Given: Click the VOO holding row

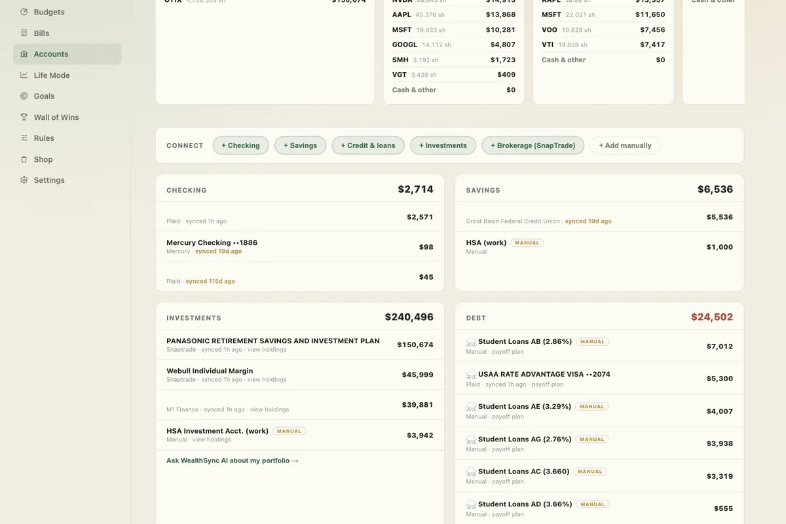Looking at the screenshot, I should [x=603, y=29].
